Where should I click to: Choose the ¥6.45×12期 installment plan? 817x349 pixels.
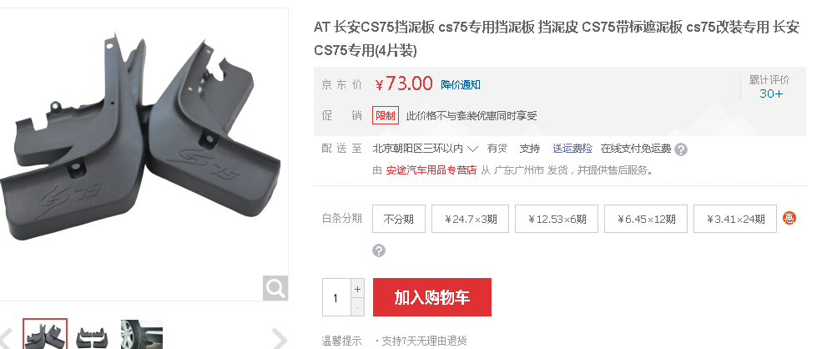pos(646,219)
